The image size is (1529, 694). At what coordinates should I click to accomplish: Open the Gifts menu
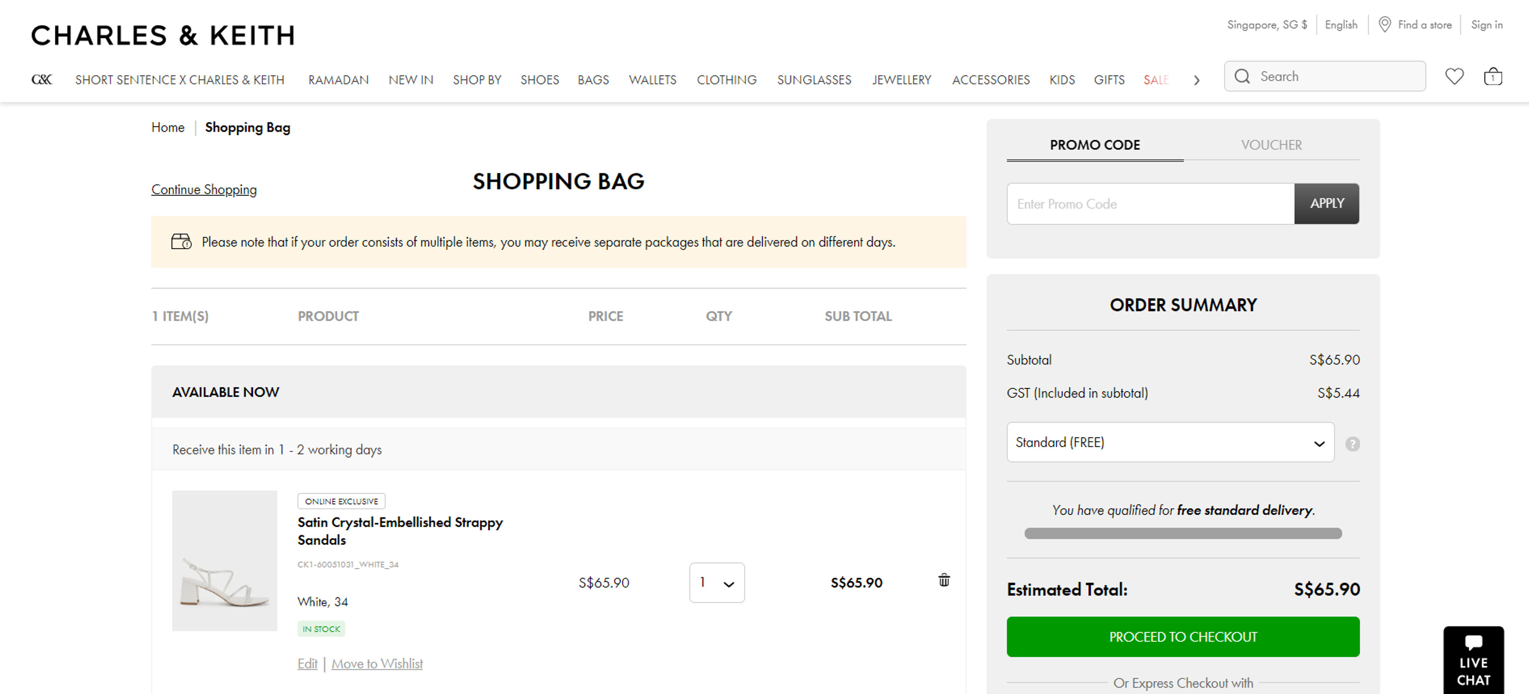pyautogui.click(x=1109, y=80)
